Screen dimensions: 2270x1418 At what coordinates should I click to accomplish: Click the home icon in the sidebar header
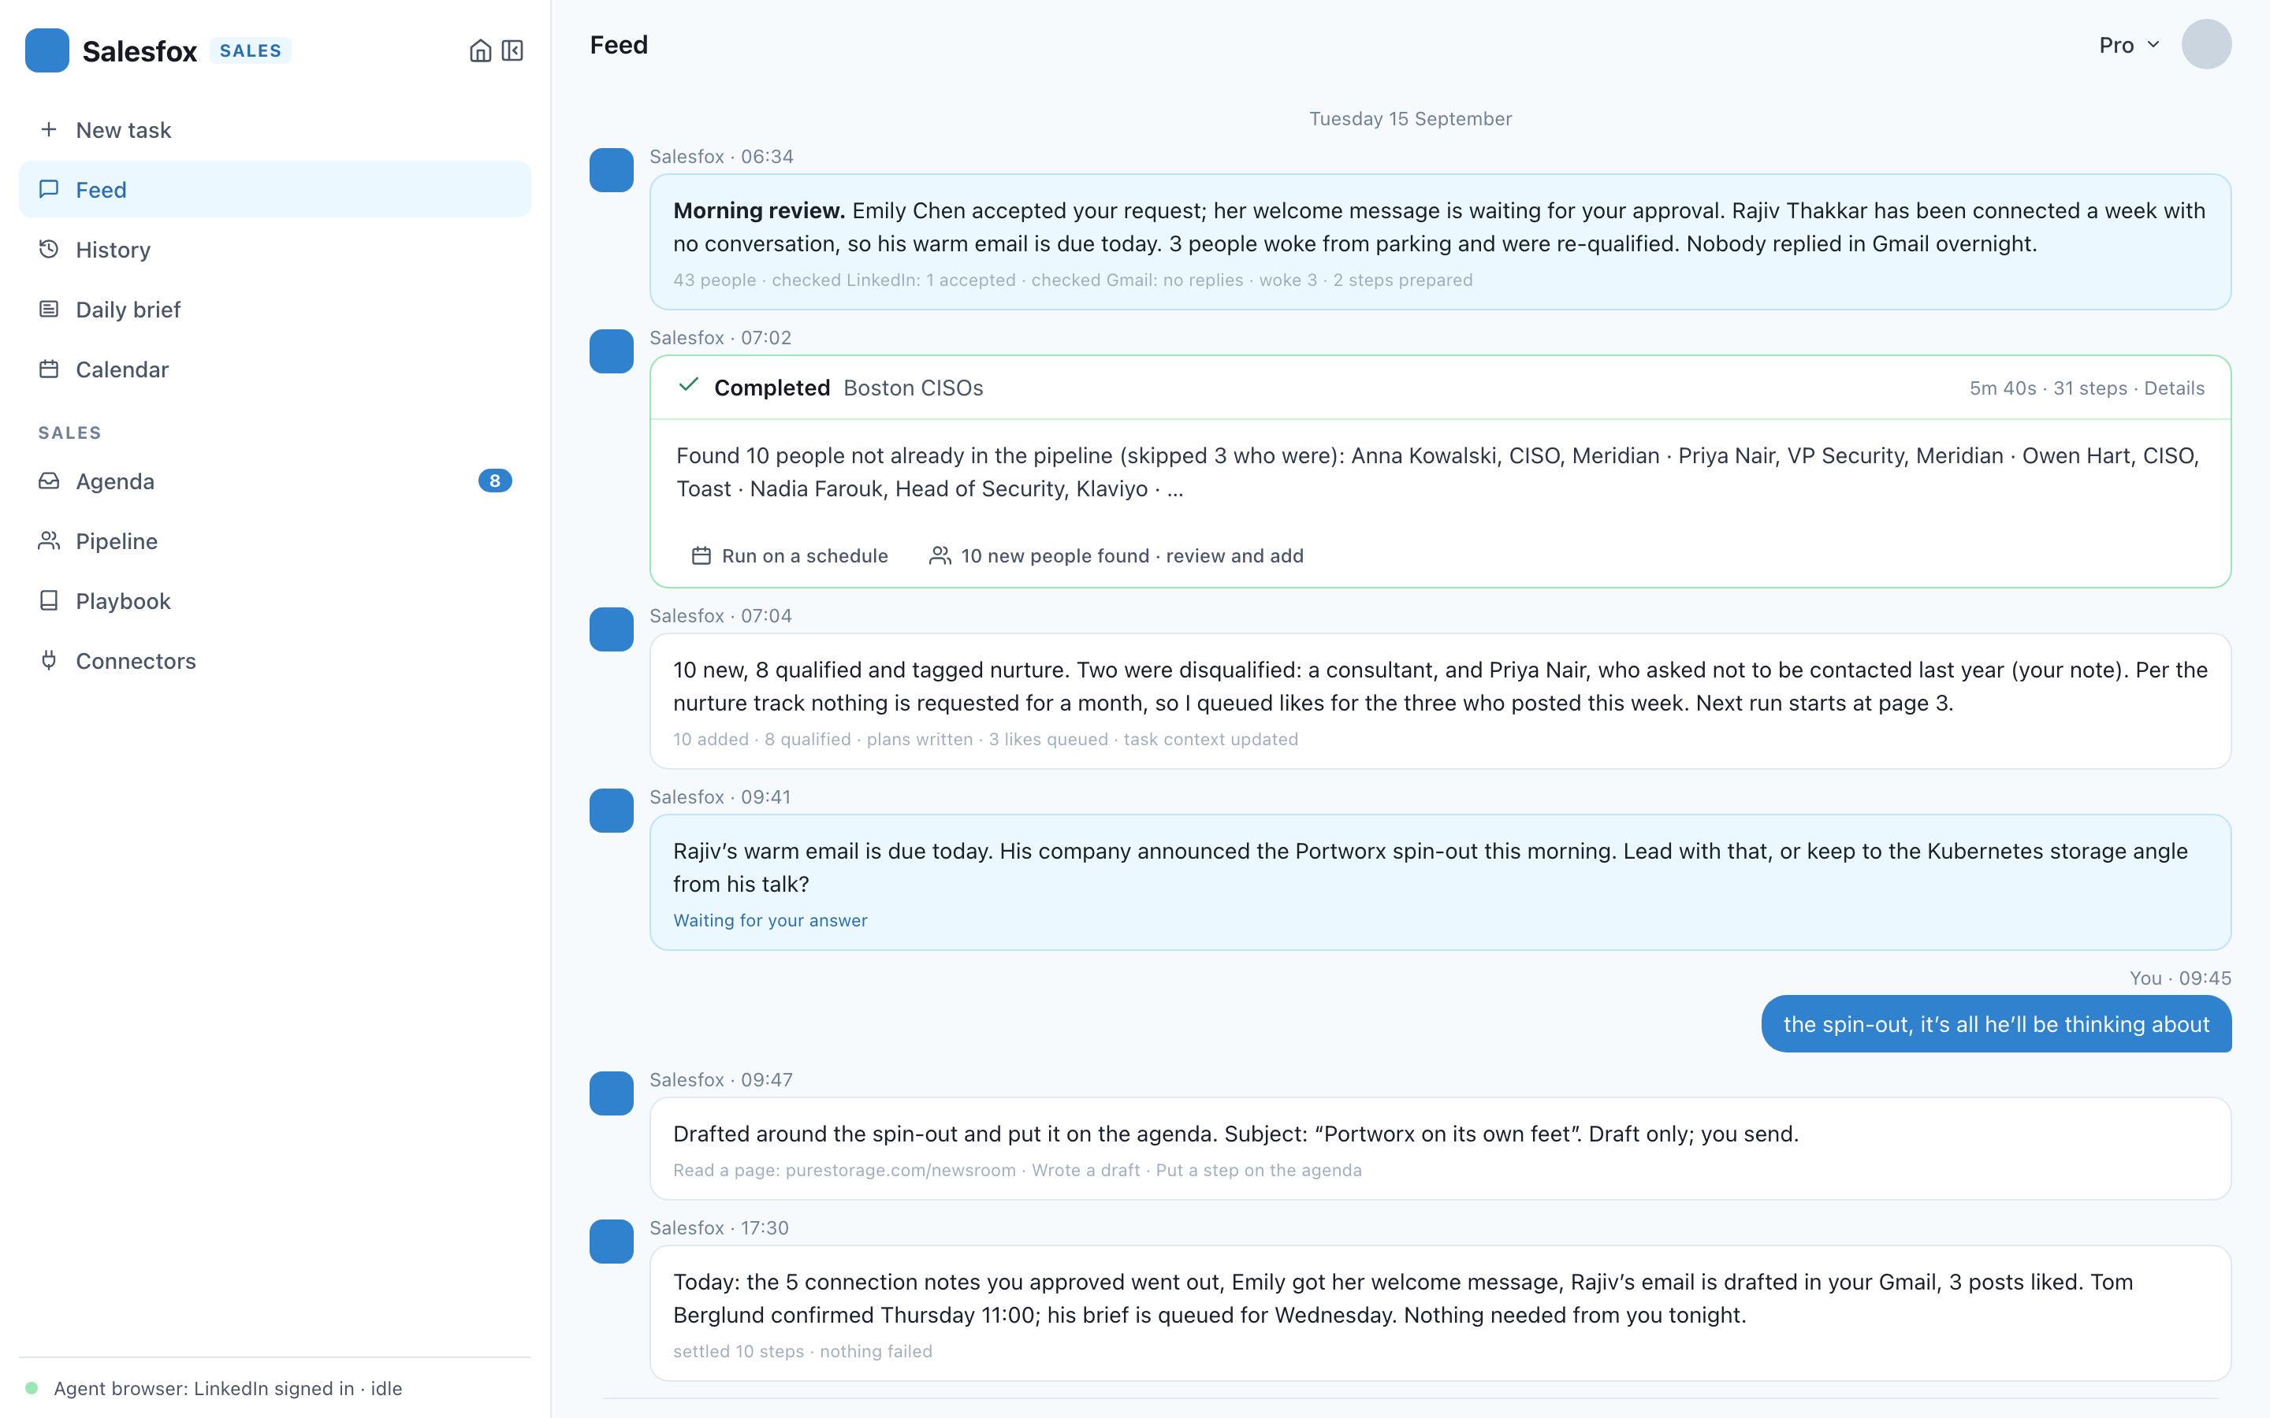tap(480, 50)
